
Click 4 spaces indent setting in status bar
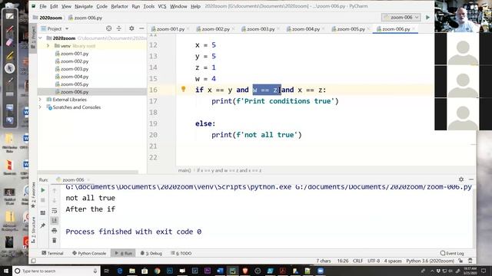(393, 261)
